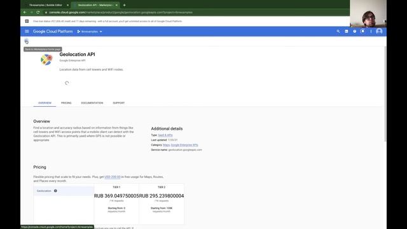This screenshot has width=407, height=229.
Task: Open the Support tab
Action: [119, 103]
